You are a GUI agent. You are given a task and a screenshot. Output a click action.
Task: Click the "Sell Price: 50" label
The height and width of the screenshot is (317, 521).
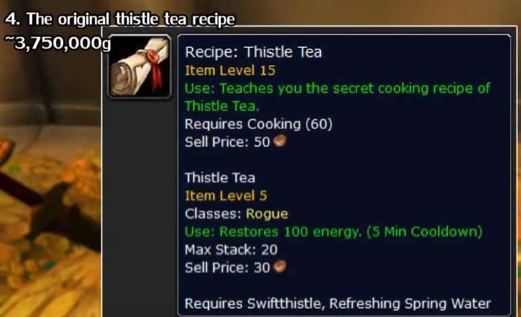(x=227, y=142)
